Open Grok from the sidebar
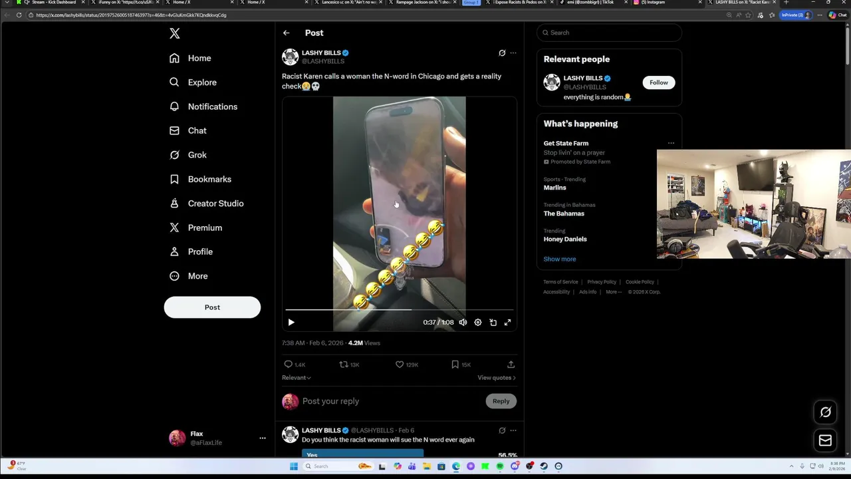851x479 pixels. (187, 155)
